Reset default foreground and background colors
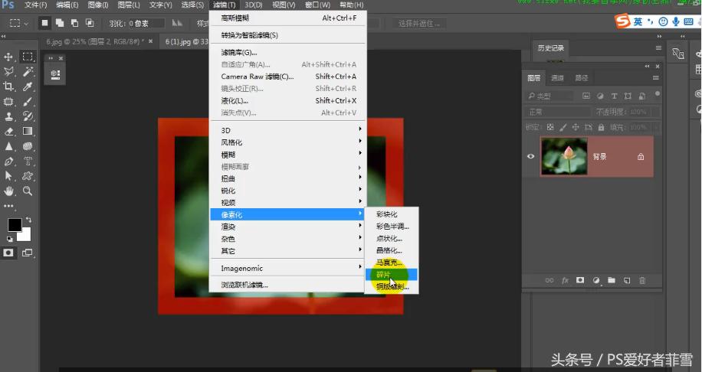The width and height of the screenshot is (702, 372). click(9, 239)
